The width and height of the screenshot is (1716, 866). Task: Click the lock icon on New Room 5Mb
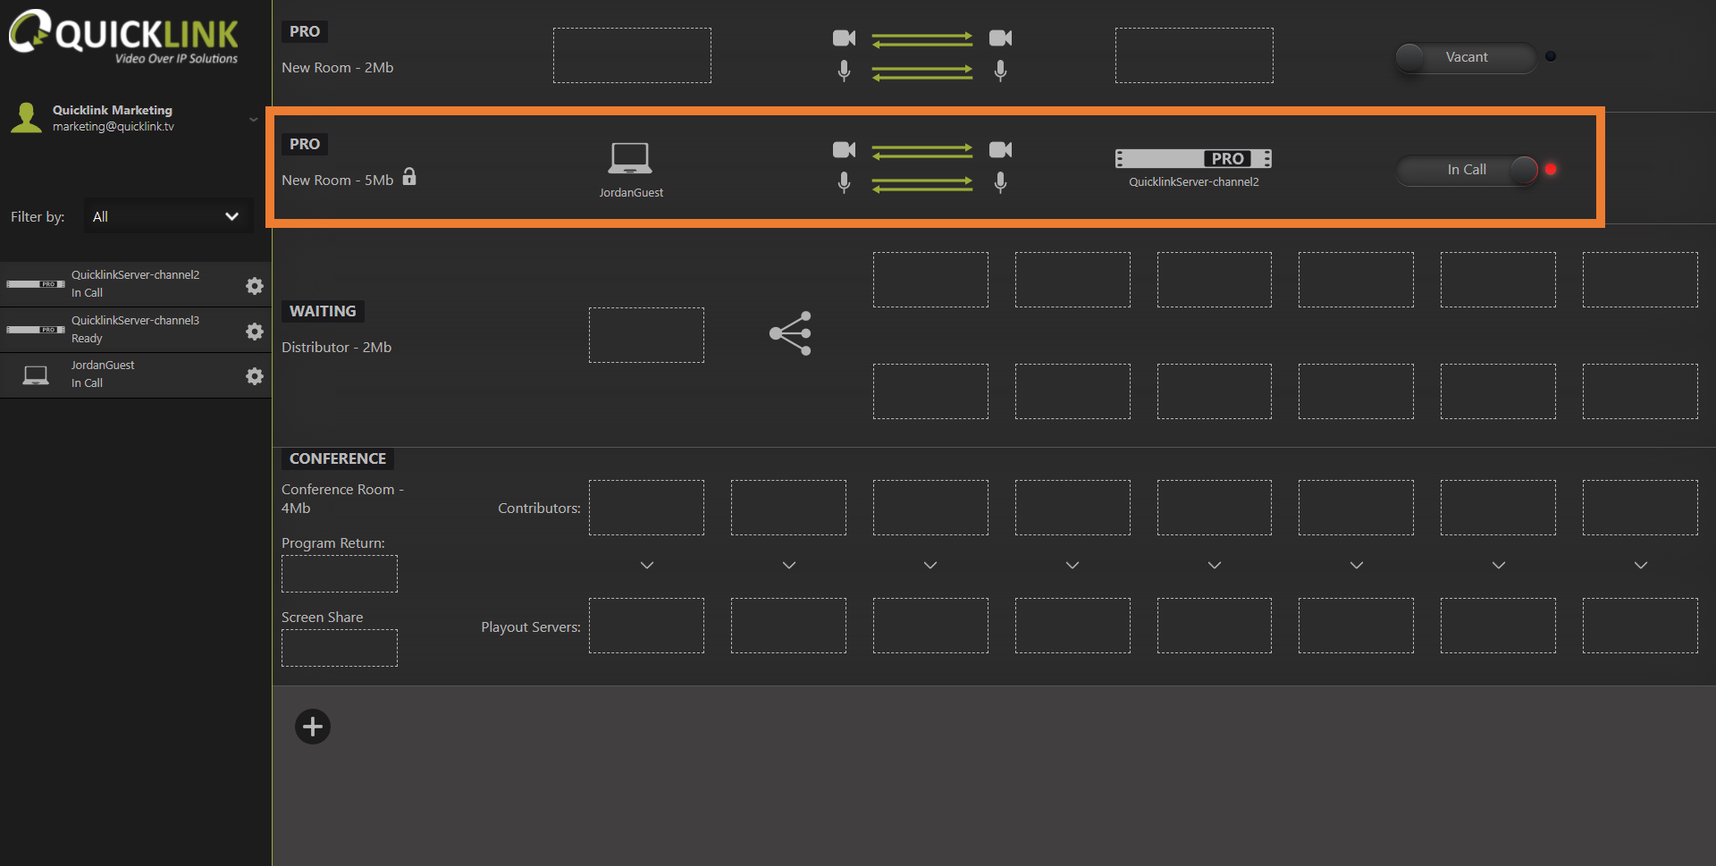[409, 176]
